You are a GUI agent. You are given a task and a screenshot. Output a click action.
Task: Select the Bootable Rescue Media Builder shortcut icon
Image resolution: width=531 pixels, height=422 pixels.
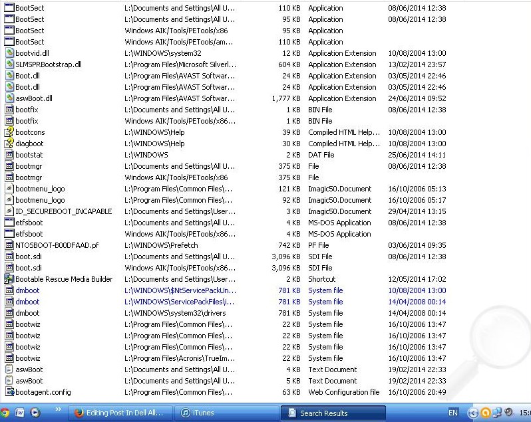coord(9,279)
